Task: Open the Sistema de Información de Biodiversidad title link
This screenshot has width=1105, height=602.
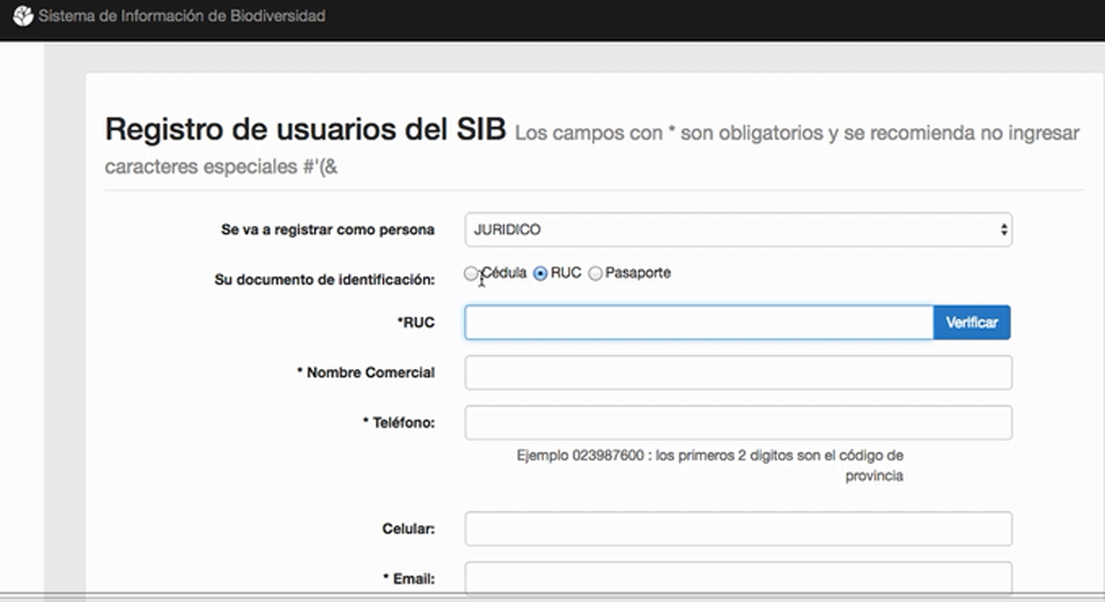Action: 181,16
